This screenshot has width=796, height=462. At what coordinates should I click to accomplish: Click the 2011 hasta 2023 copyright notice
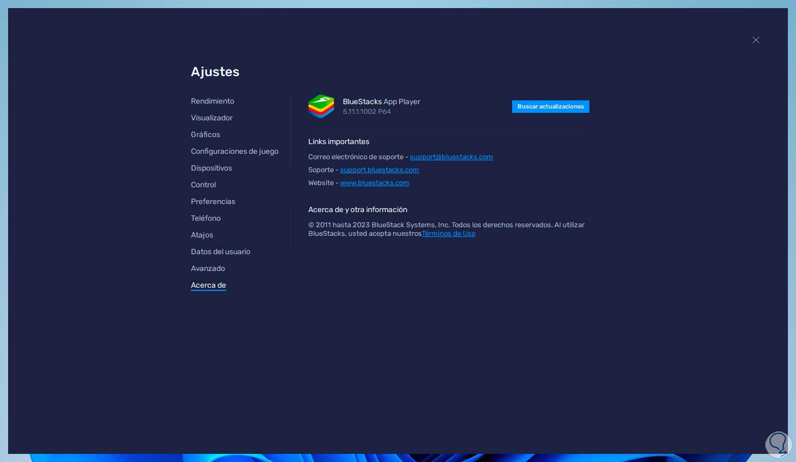pos(446,229)
